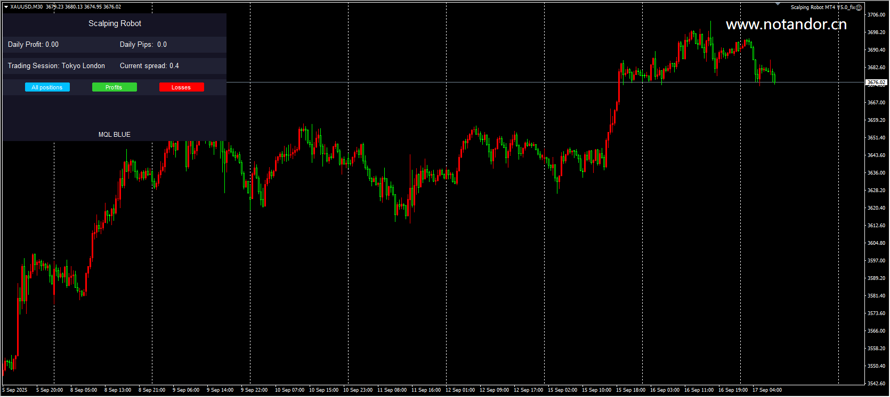
Task: Click the expert advisor smiley face icon
Action: tap(859, 7)
